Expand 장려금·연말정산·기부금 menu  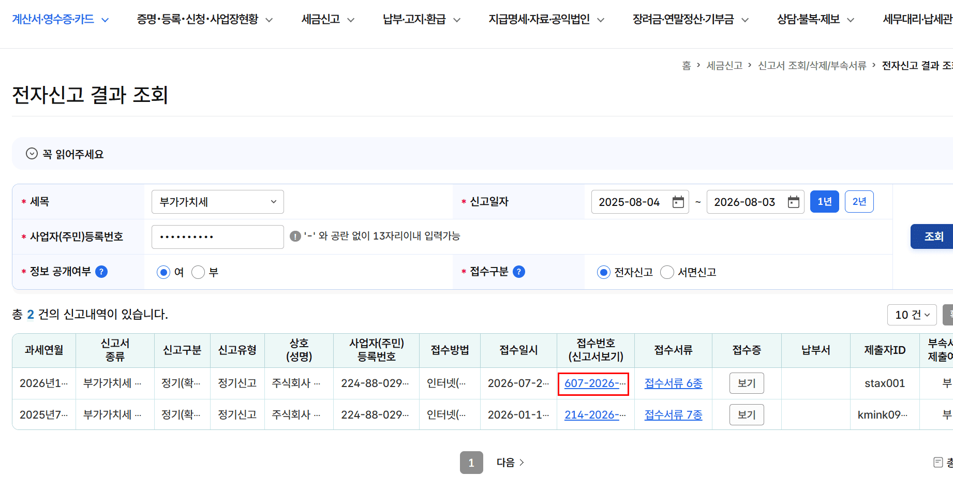click(691, 20)
